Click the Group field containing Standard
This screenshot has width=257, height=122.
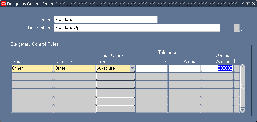[x=106, y=20]
